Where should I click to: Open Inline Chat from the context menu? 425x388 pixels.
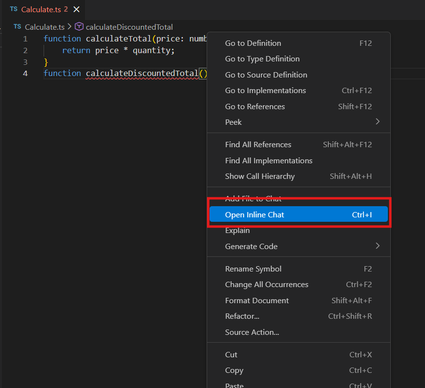255,214
